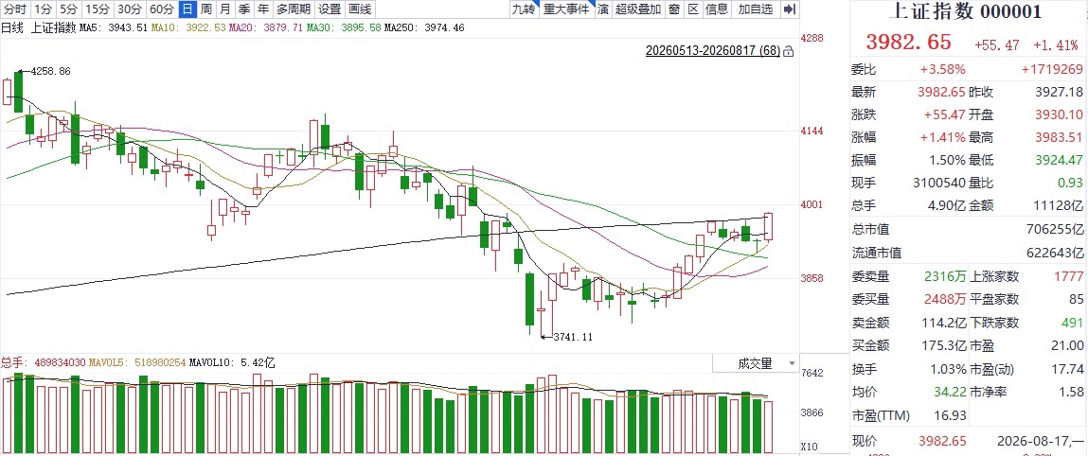Image resolution: width=1088 pixels, height=456 pixels.
Task: Click the date range lock icon
Action: click(x=788, y=51)
